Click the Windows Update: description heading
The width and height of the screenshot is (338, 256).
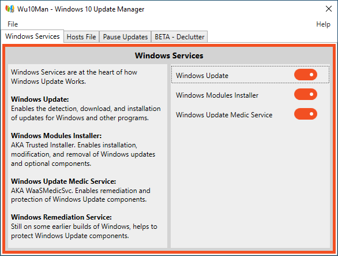(x=40, y=99)
